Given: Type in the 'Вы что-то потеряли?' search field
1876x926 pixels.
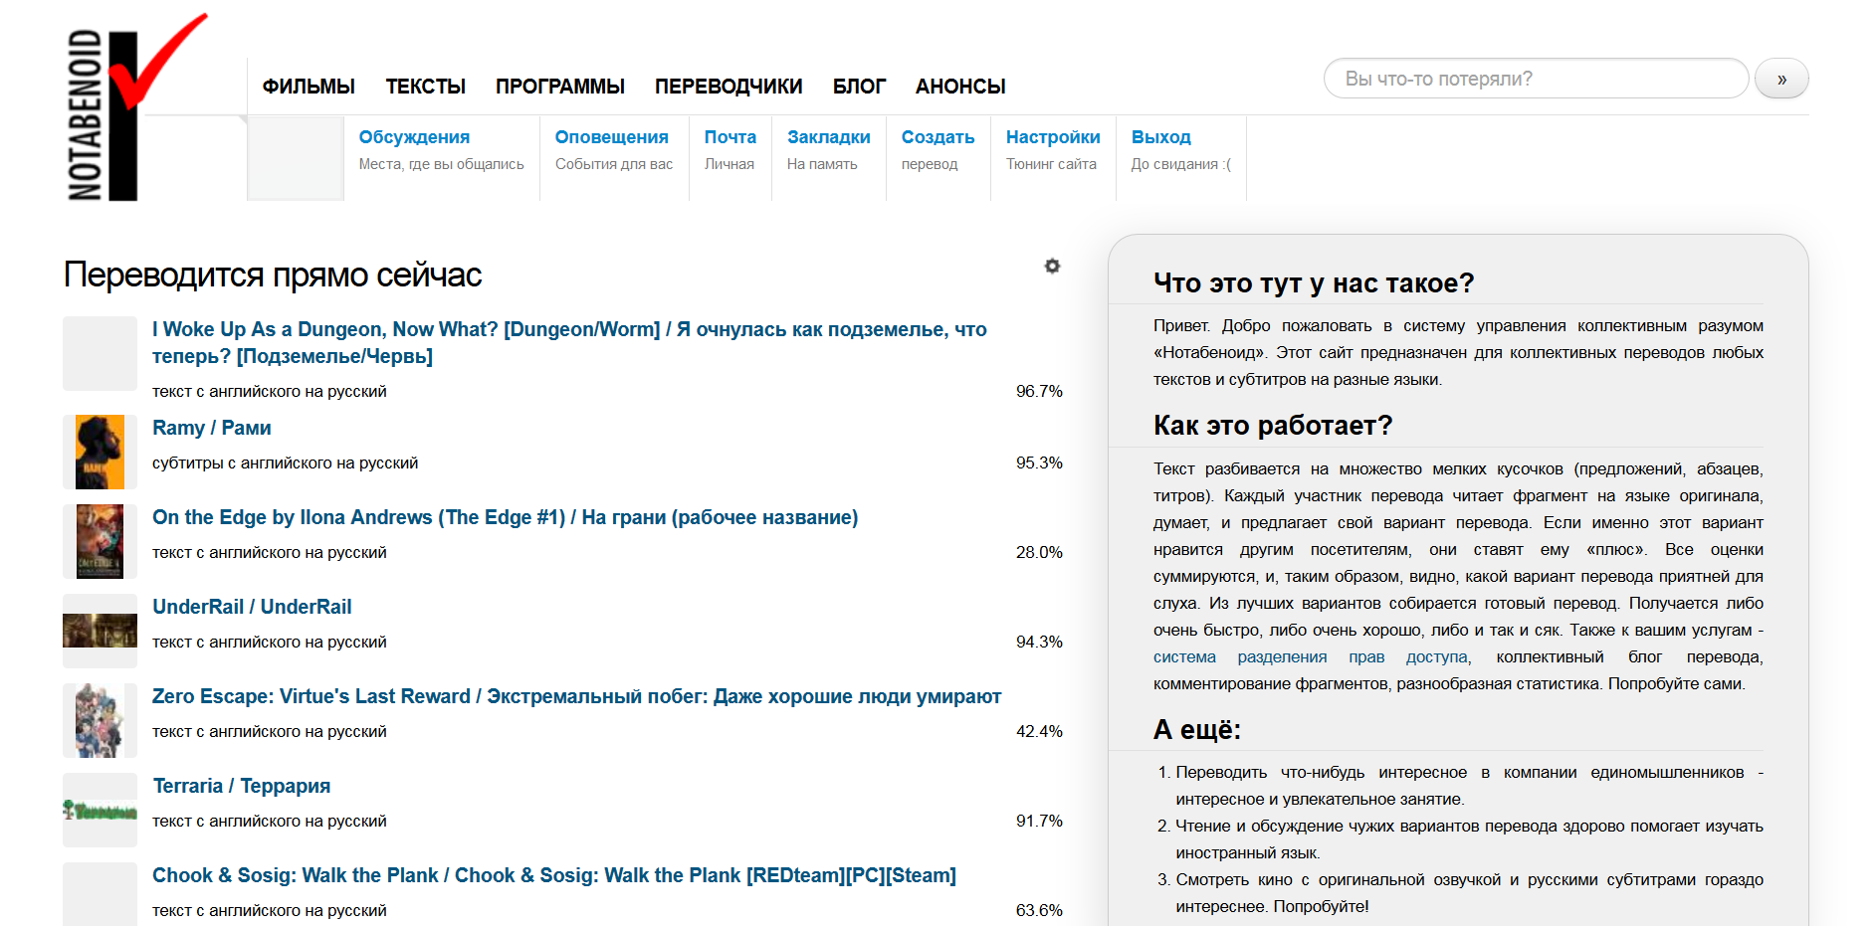Looking at the screenshot, I should coord(1535,79).
